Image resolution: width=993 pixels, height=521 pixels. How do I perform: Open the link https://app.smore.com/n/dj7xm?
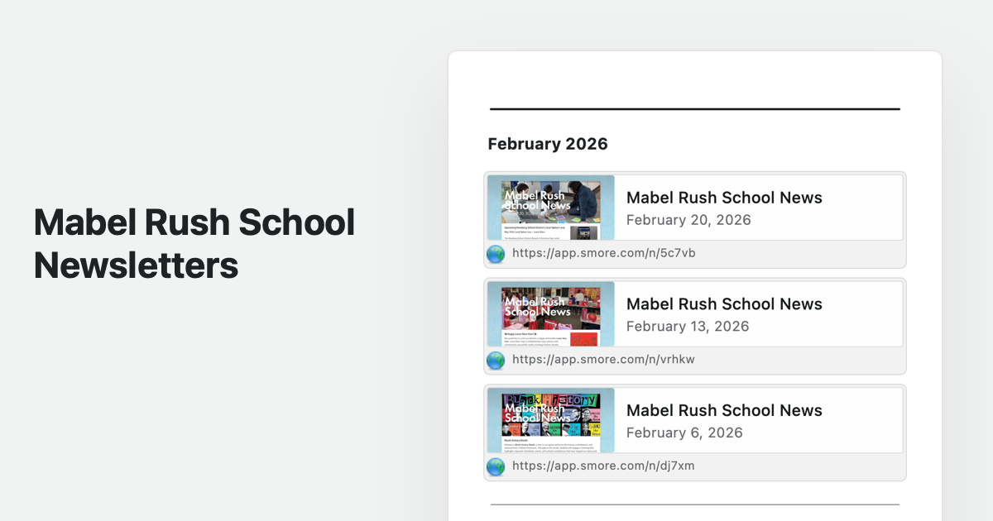(604, 466)
